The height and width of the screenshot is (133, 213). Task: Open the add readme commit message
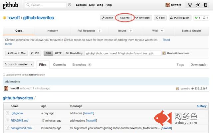coord(12,81)
